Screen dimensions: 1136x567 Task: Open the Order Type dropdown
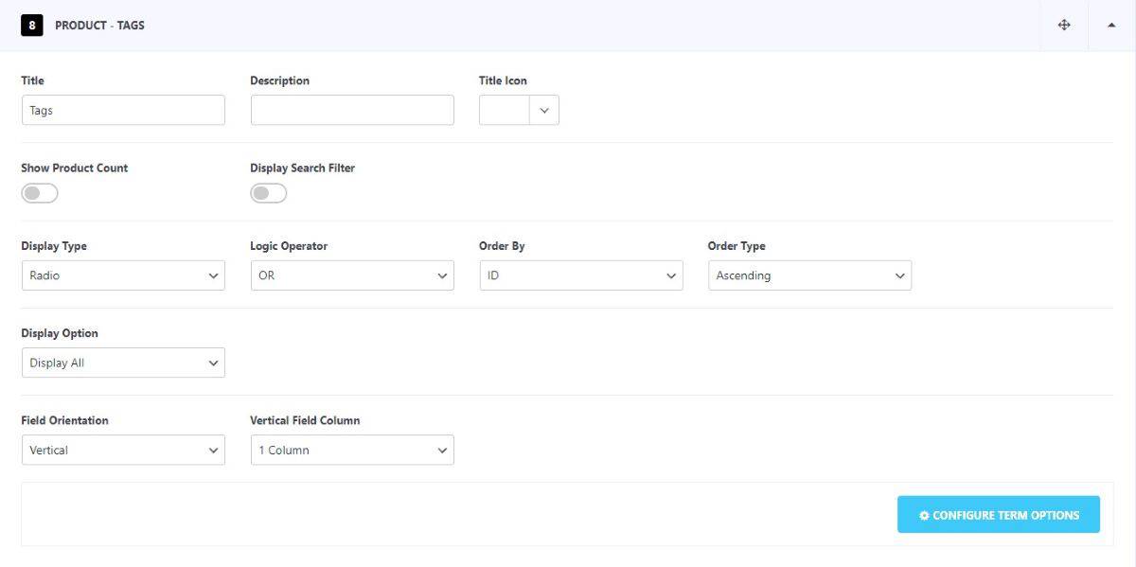point(809,275)
